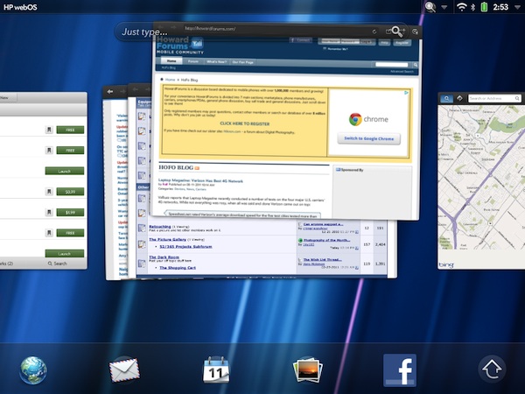Click the HowardForums site search magnifier button
The image size is (525, 394).
pyautogui.click(x=415, y=65)
